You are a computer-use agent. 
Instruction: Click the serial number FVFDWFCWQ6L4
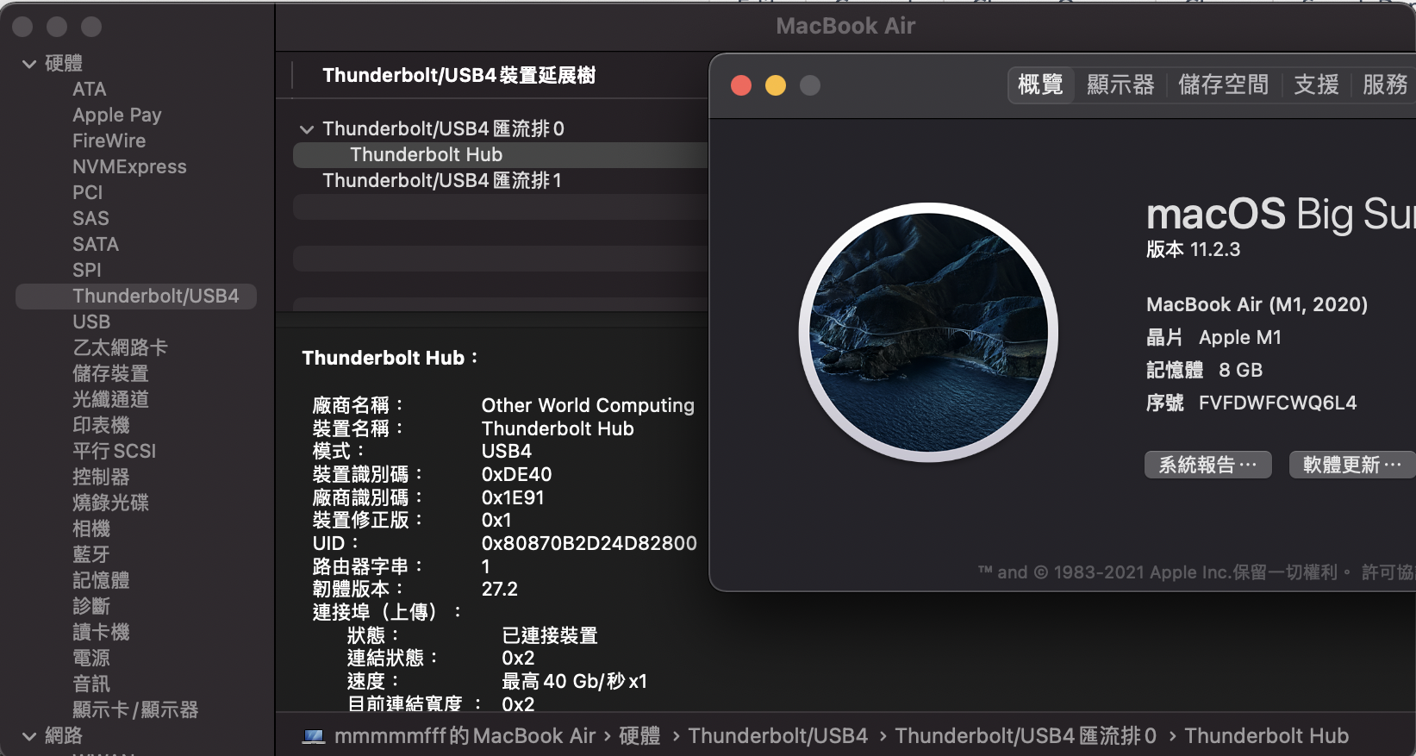tap(1277, 403)
